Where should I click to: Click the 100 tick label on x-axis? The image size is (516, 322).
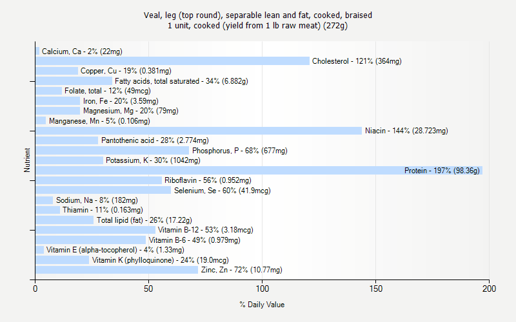[263, 289]
